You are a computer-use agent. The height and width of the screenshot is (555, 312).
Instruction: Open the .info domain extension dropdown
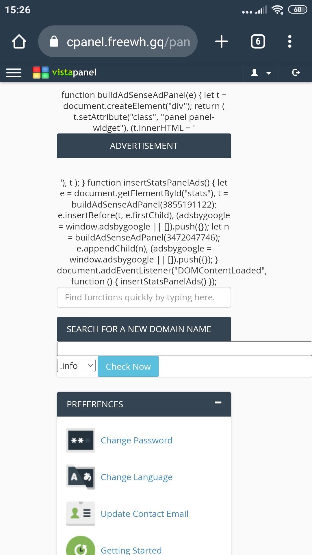pyautogui.click(x=76, y=366)
